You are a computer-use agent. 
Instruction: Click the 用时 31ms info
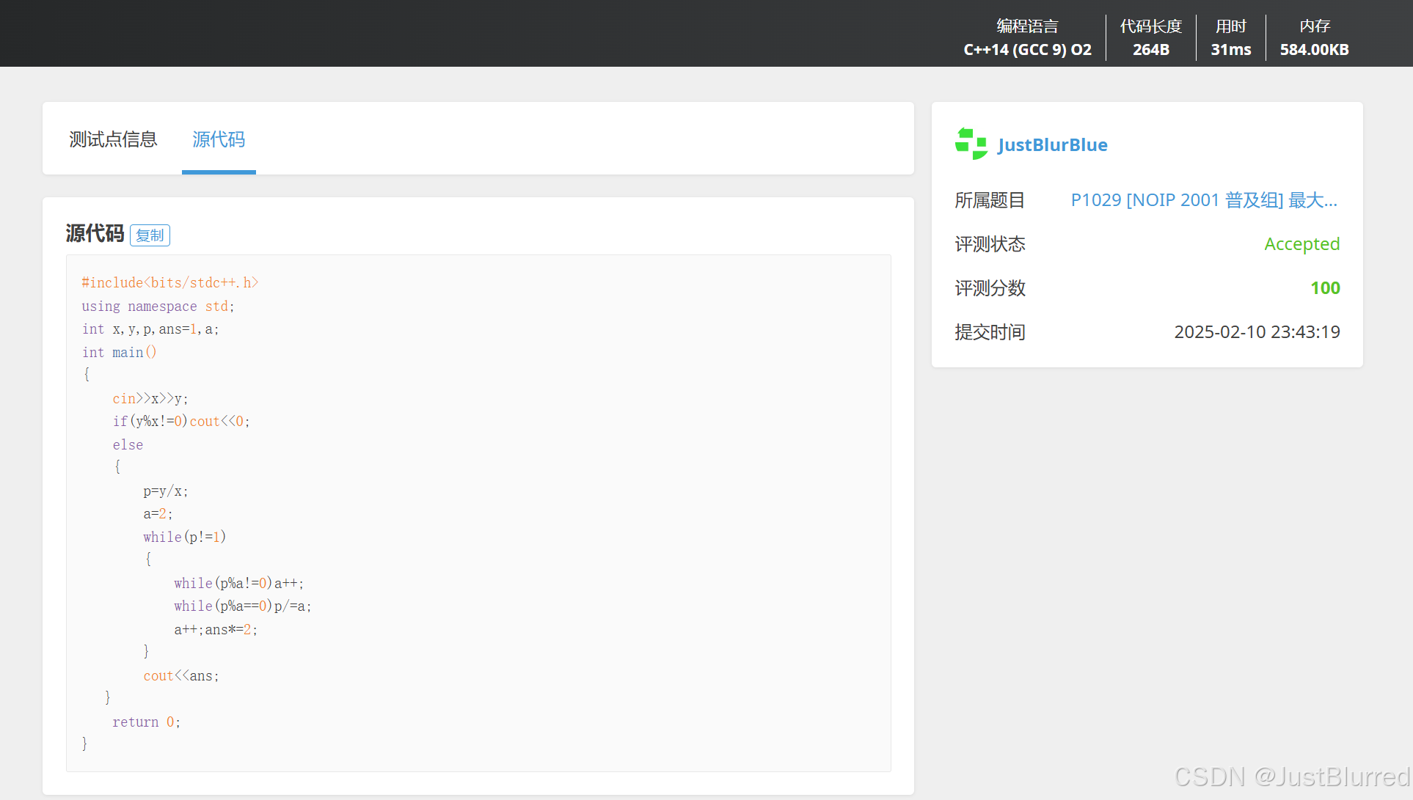coord(1230,38)
